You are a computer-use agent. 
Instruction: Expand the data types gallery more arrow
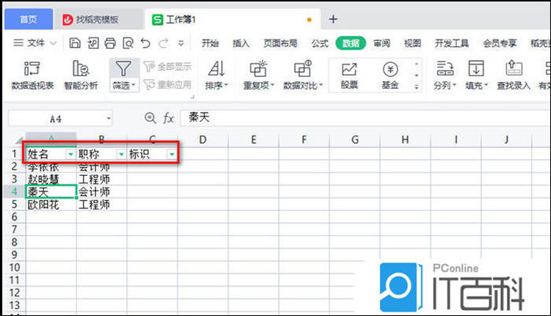(x=417, y=87)
